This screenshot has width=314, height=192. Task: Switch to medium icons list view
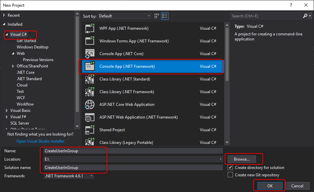[x=165, y=16]
